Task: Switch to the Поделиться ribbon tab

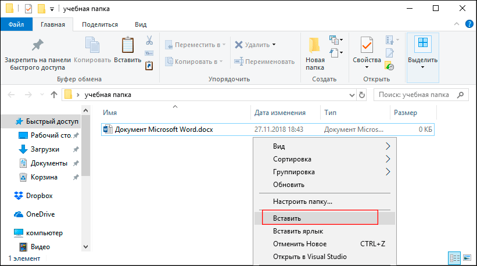Action: pyautogui.click(x=100, y=24)
